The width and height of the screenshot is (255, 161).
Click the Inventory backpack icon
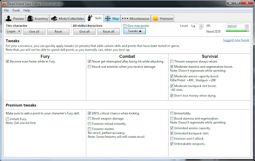click(x=30, y=18)
